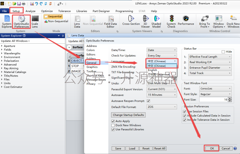Image resolution: width=240 pixels, height=154 pixels.
Task: Open the Check For Updates dropdown
Action: tap(162, 56)
